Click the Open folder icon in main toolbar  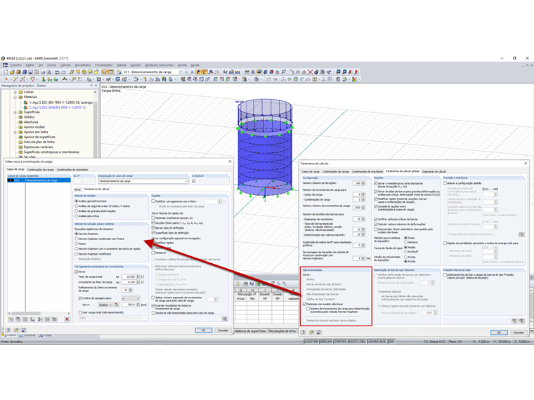coord(12,72)
